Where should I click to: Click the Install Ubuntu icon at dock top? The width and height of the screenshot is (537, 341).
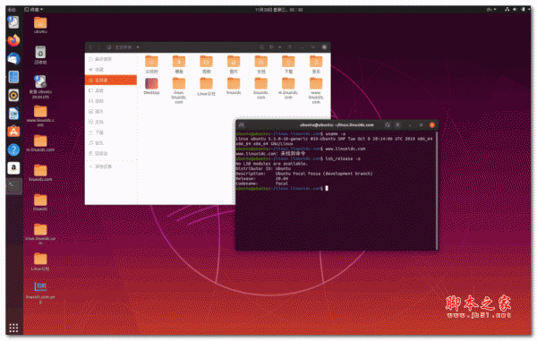point(13,22)
